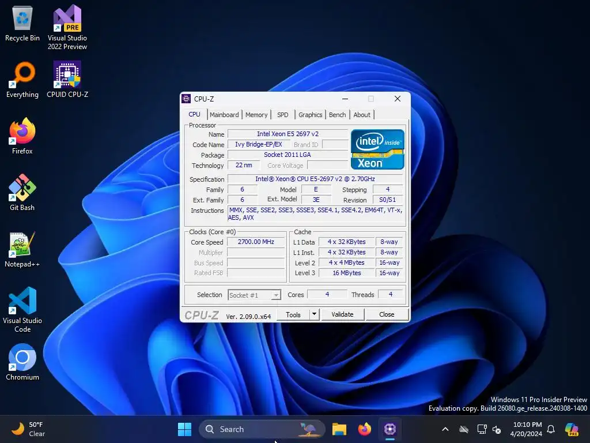This screenshot has width=590, height=443.
Task: Open the notifications bell
Action: pos(551,429)
